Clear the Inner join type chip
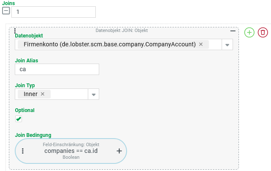Viewport: 271px width, 171px height. pos(43,94)
